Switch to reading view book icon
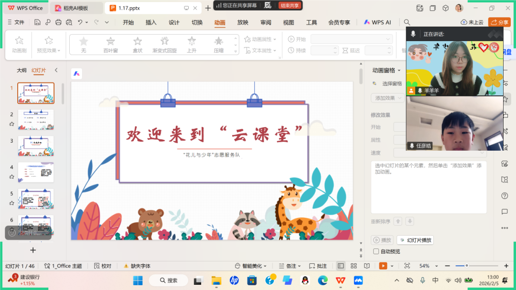 click(366, 266)
